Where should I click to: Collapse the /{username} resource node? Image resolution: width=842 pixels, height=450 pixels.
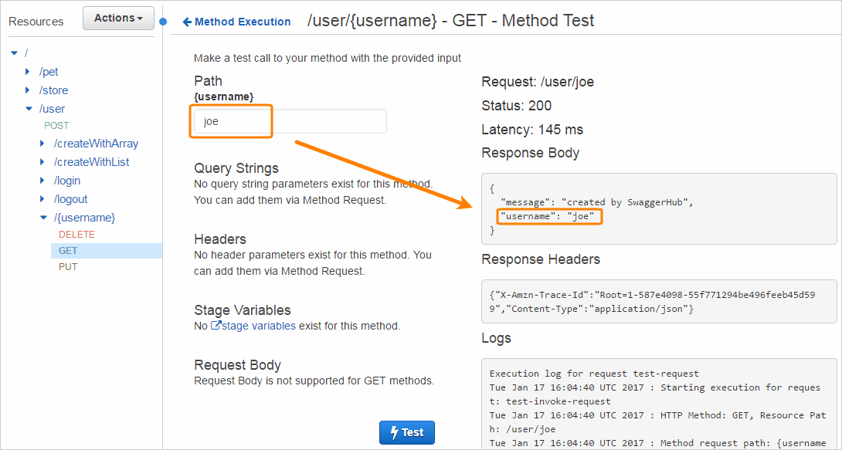tap(43, 218)
